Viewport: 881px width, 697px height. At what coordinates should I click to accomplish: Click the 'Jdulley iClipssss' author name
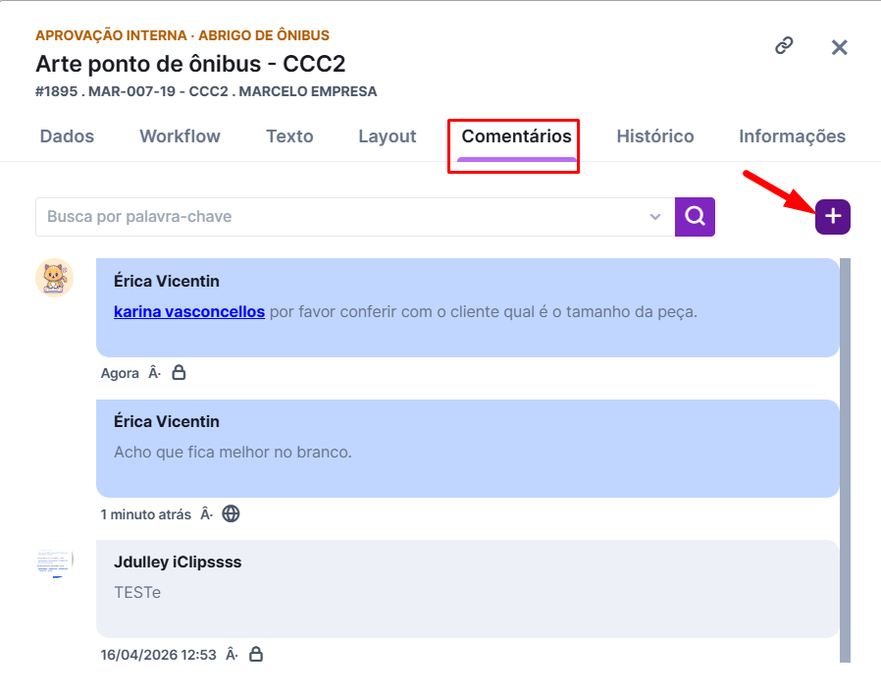point(178,563)
